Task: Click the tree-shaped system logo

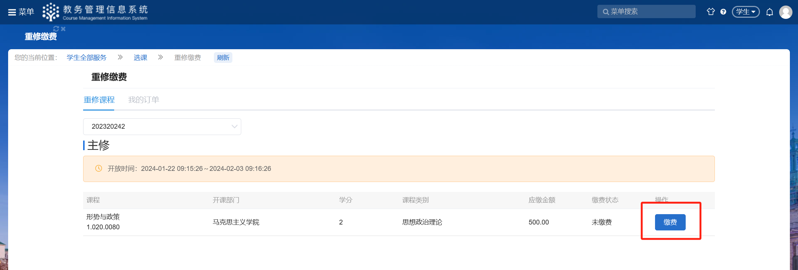Action: [51, 12]
